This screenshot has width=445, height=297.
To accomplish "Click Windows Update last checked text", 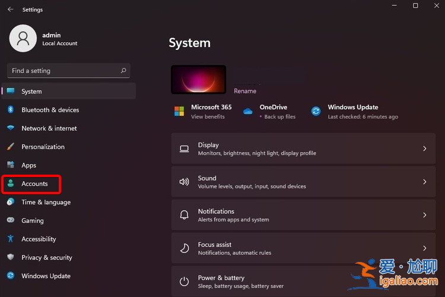I will 363,116.
